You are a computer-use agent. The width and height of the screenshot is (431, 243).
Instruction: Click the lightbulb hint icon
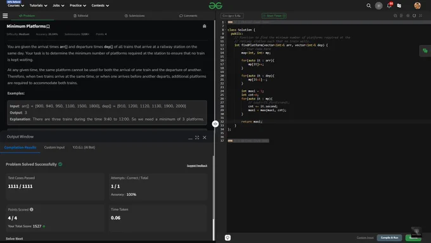tap(228, 237)
